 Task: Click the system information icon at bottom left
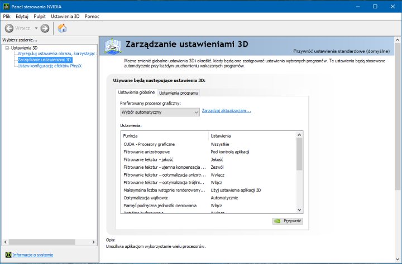pos(8,255)
